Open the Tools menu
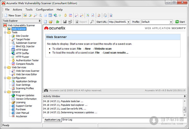This screenshot has width=189, height=129. [x=29, y=9]
